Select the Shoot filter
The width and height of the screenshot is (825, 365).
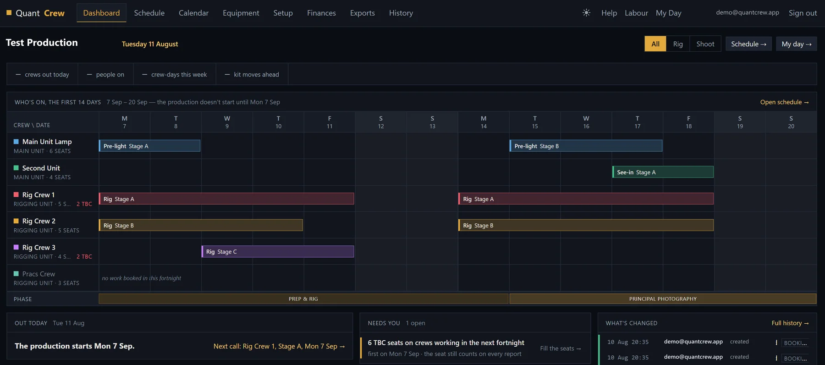(x=705, y=44)
